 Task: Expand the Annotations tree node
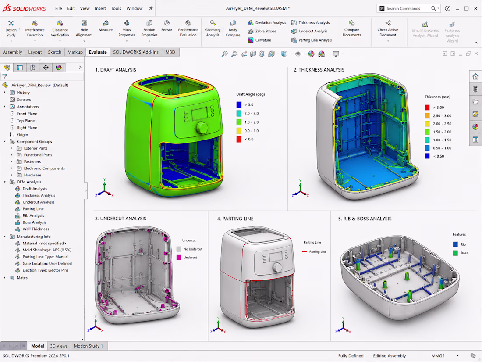click(x=5, y=107)
